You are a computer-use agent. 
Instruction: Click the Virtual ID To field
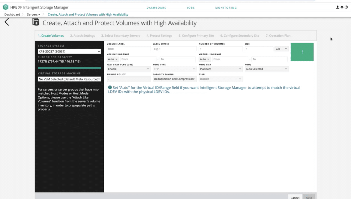[x=269, y=59]
